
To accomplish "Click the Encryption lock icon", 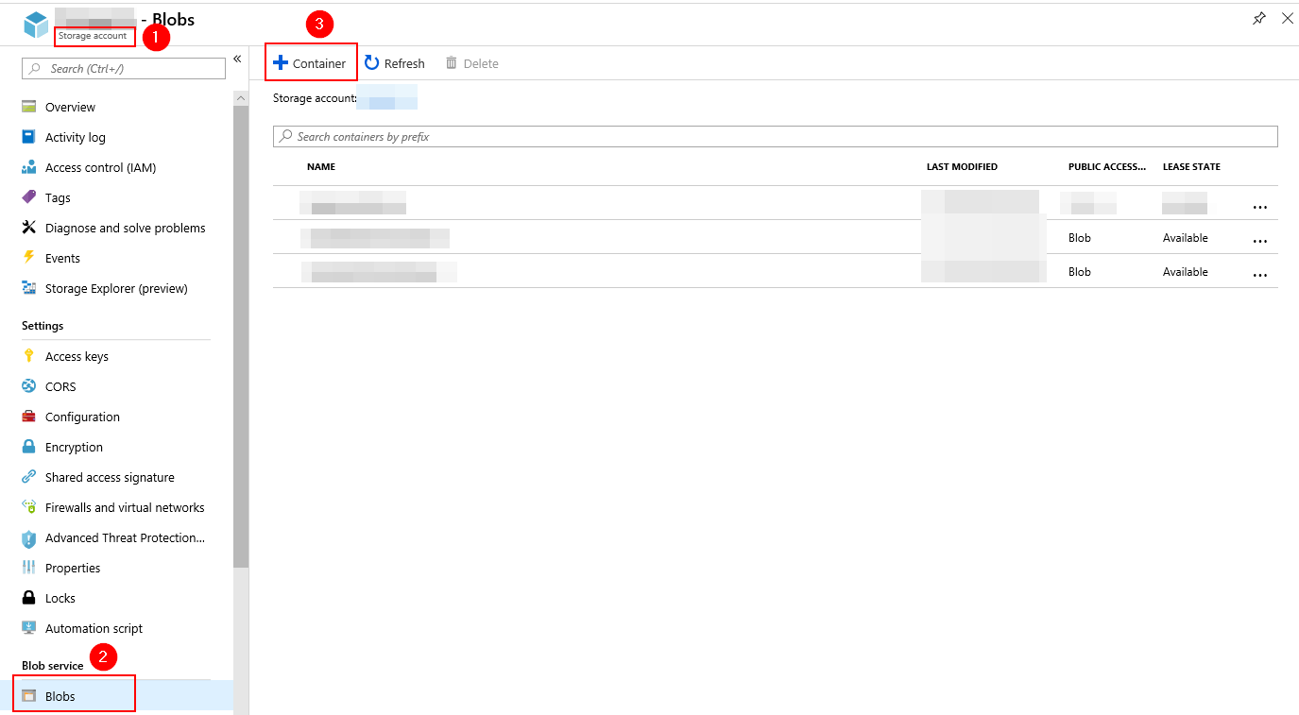I will 28,447.
